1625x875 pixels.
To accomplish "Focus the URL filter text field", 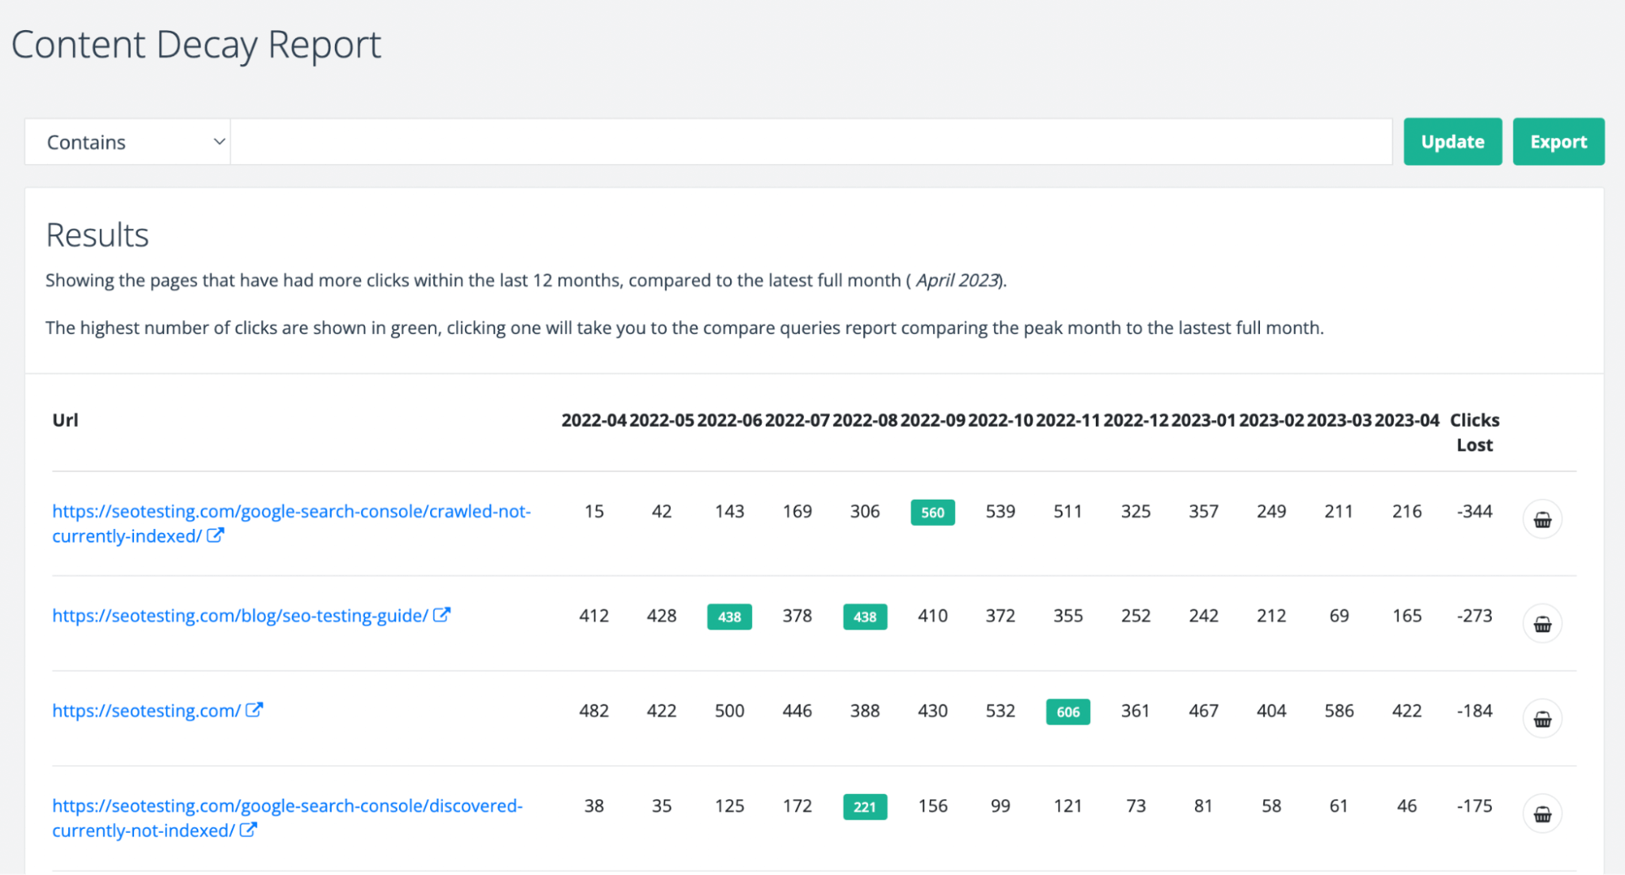I will [x=811, y=142].
